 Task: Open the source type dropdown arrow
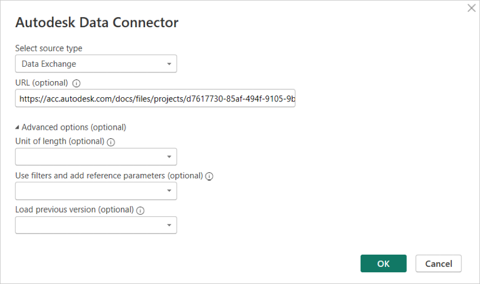coord(169,64)
